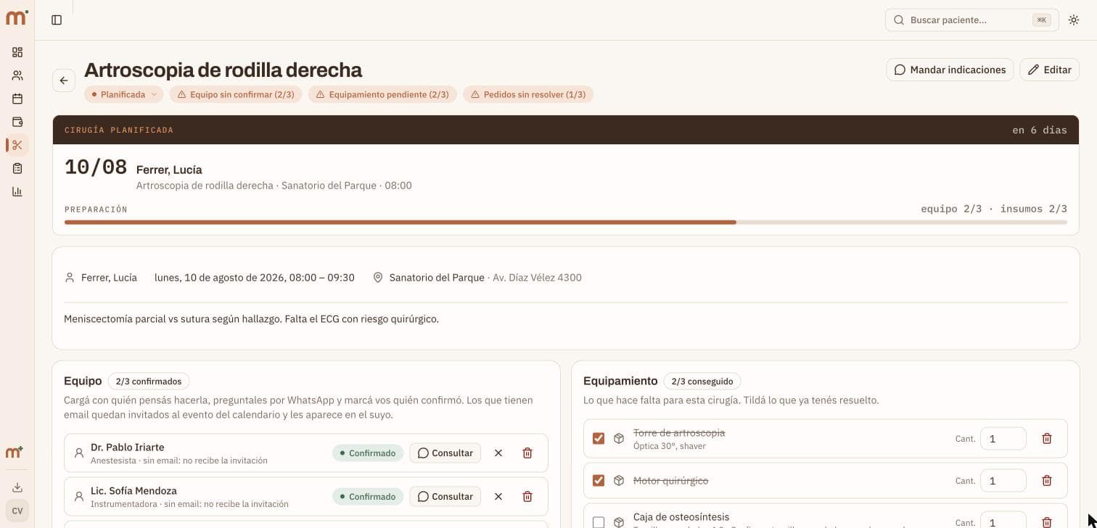Image resolution: width=1097 pixels, height=528 pixels.
Task: Go back with the arrow button
Action: coord(64,81)
